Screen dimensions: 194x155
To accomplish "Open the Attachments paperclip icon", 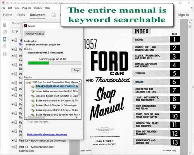I will pos(5,46).
